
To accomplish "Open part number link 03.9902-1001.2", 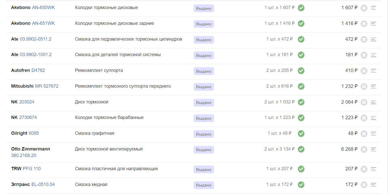I will click(x=36, y=55).
